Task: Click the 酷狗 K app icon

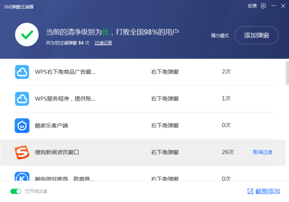Action: pyautogui.click(x=22, y=178)
